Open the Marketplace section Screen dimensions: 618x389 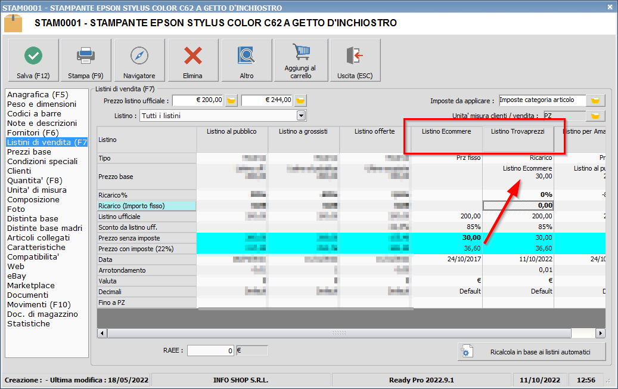coord(31,286)
